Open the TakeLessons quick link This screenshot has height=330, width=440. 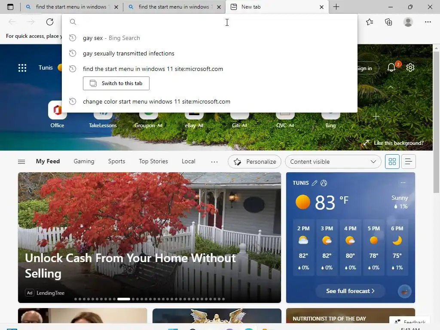click(x=103, y=119)
